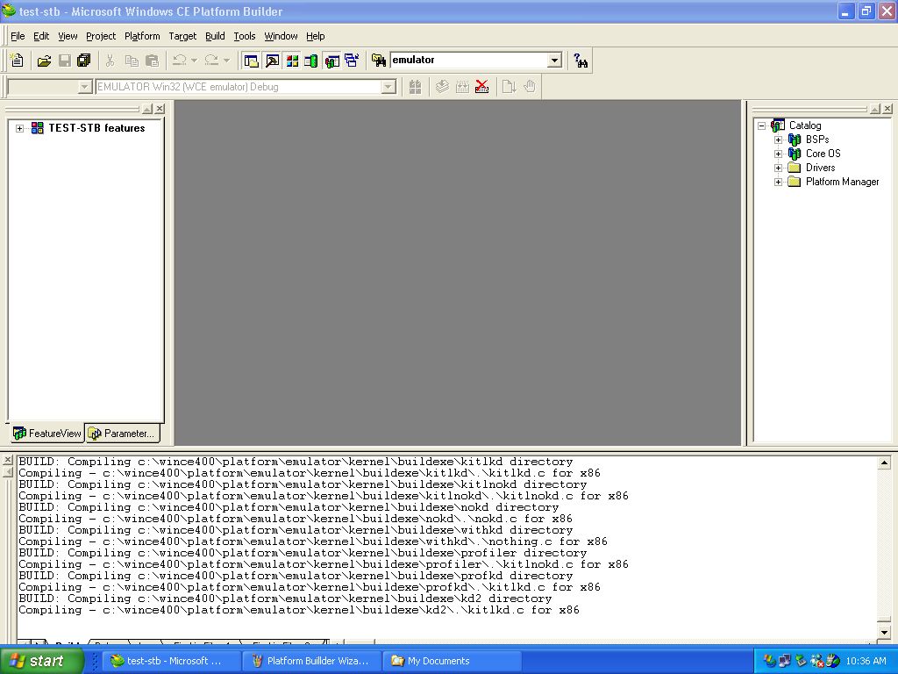Toggle the Output window hammer button
Screen dimensions: 898x674
272,61
